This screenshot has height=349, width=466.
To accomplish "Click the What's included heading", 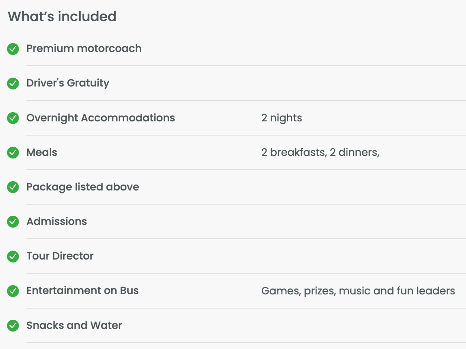I will pos(62,17).
